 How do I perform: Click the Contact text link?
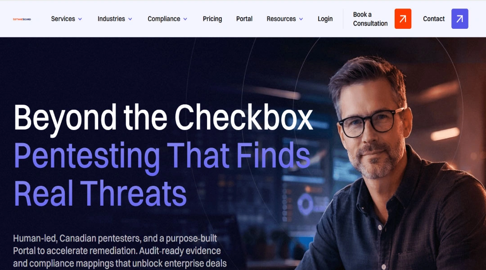(434, 19)
